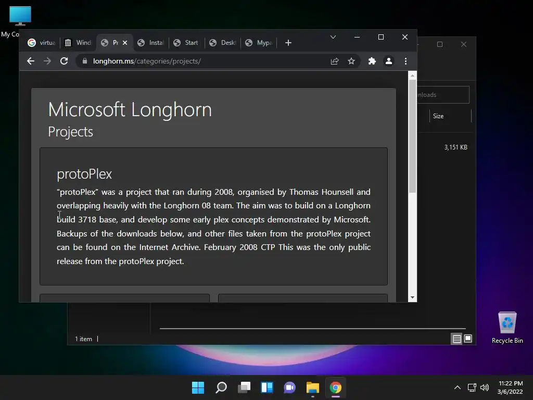Click the lock icon in address bar
The width and height of the screenshot is (533, 400).
85,61
